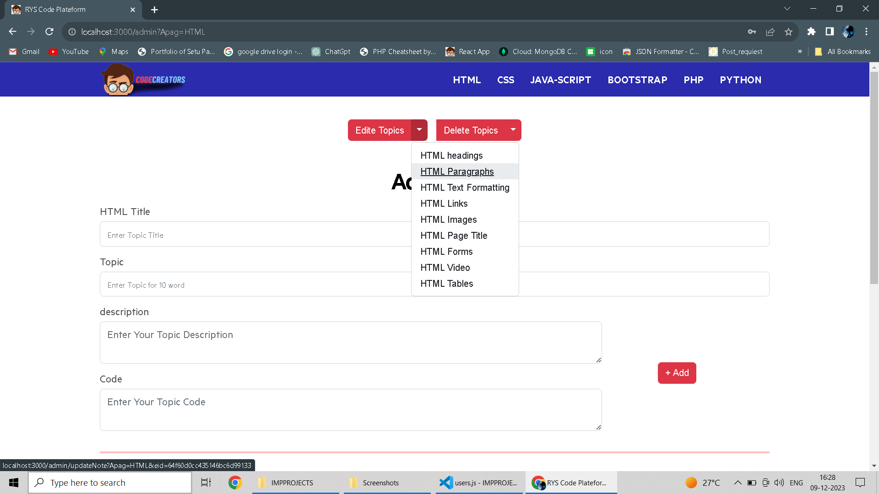Click the Edite Topics button
Screen dimensions: 879x494
point(380,130)
